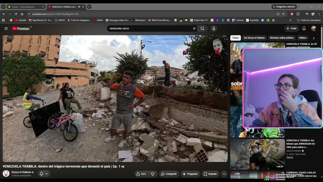Open the Hop3fully bookmark
Image resolution: width=323 pixels, height=182 pixels.
[x=252, y=20]
